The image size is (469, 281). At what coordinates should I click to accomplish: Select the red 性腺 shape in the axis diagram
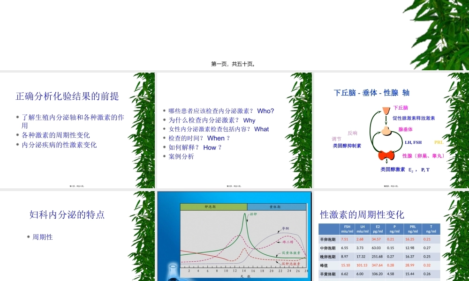[x=385, y=155]
